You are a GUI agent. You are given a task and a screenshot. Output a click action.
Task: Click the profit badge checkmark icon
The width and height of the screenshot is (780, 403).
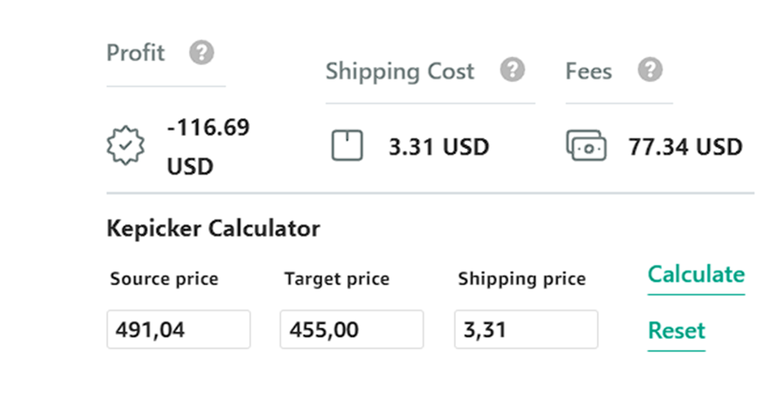click(126, 145)
